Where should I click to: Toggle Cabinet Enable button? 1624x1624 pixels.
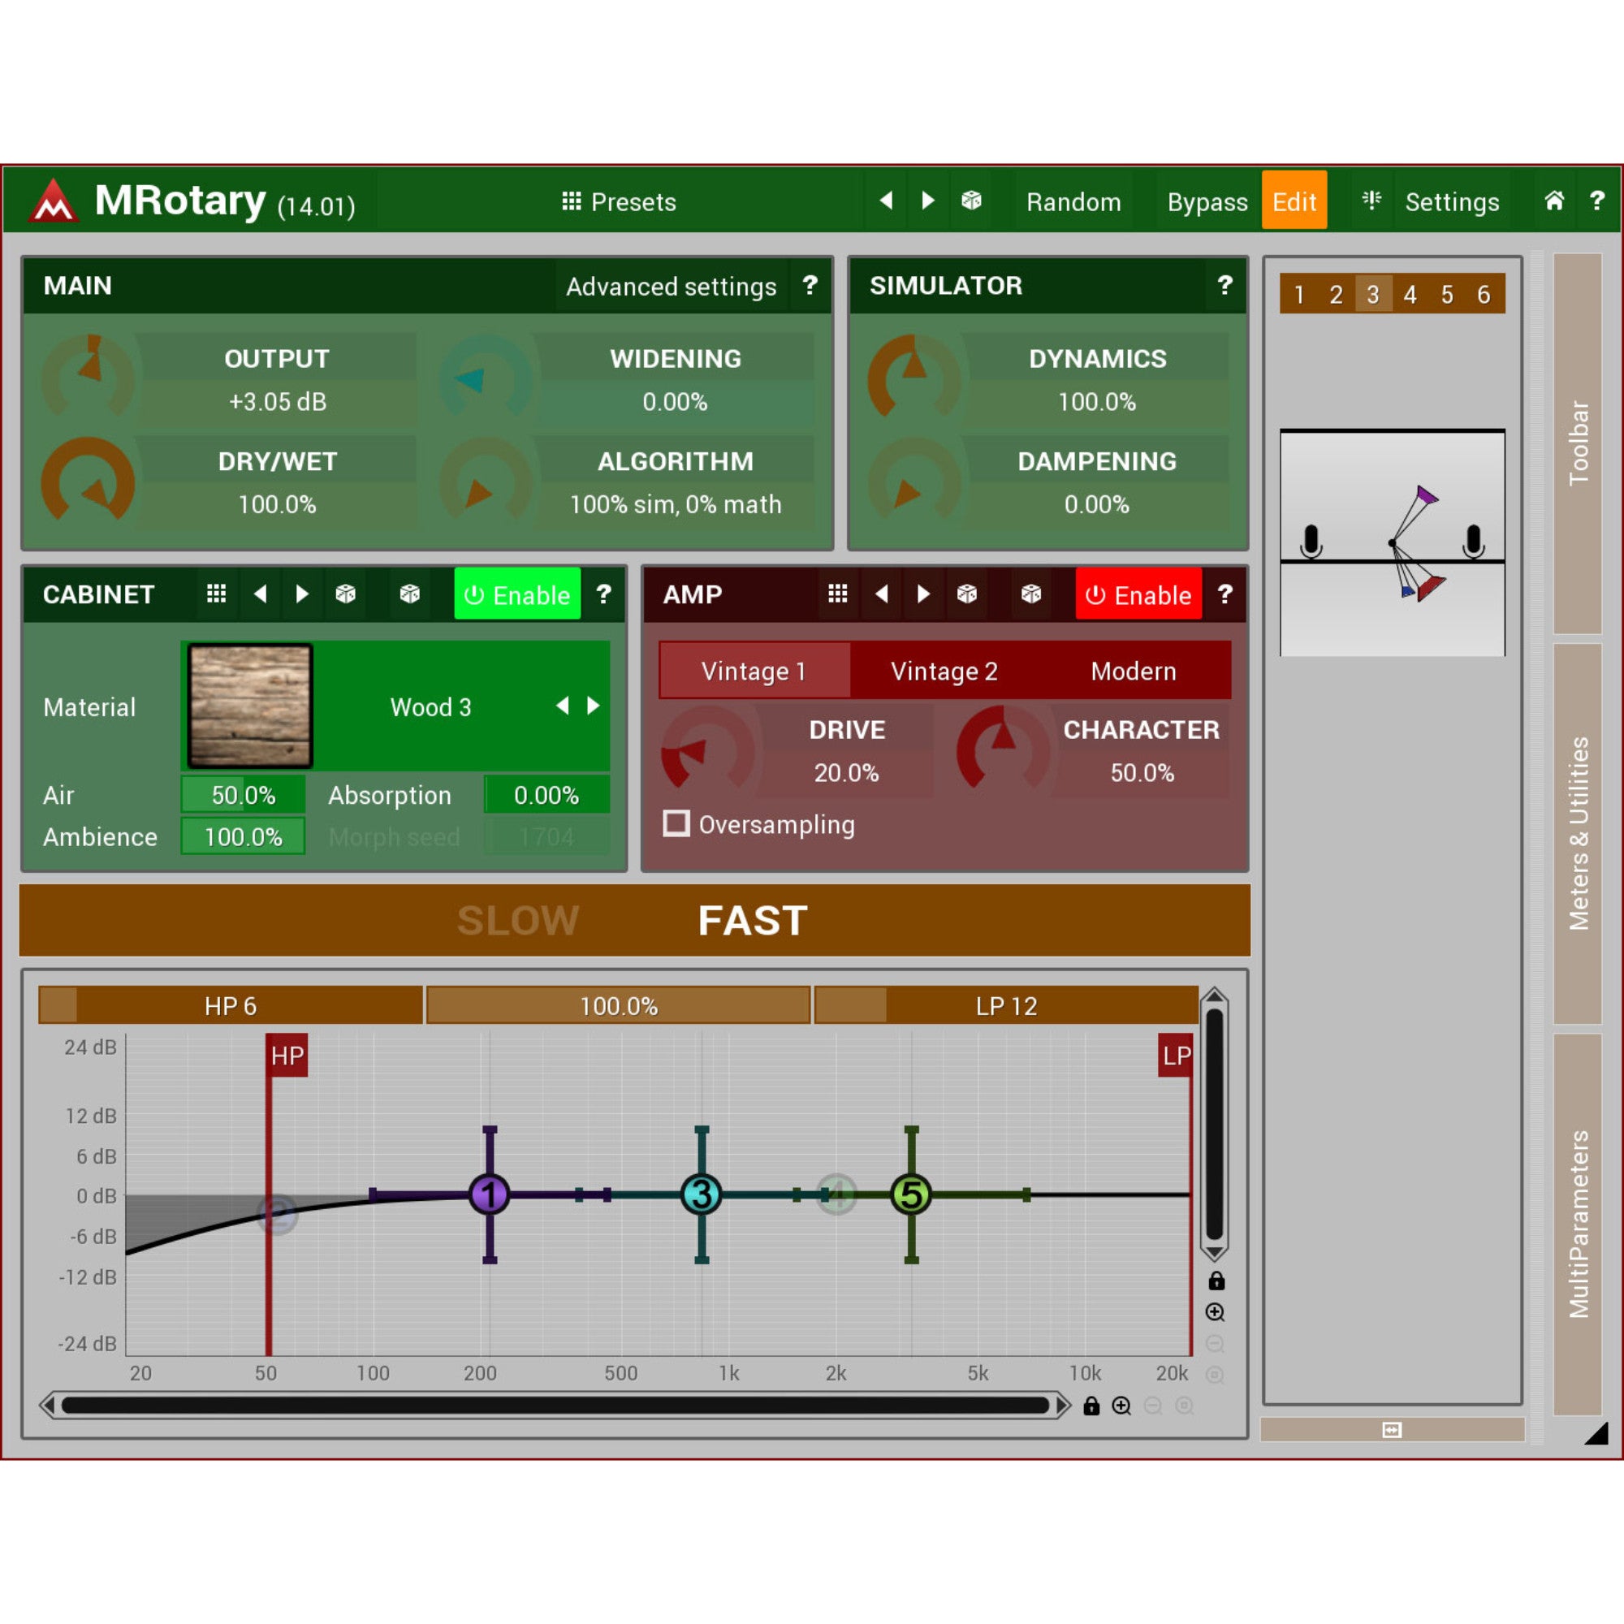coord(517,594)
